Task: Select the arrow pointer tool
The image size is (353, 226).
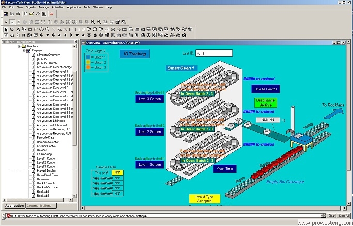Action: click(x=6, y=29)
